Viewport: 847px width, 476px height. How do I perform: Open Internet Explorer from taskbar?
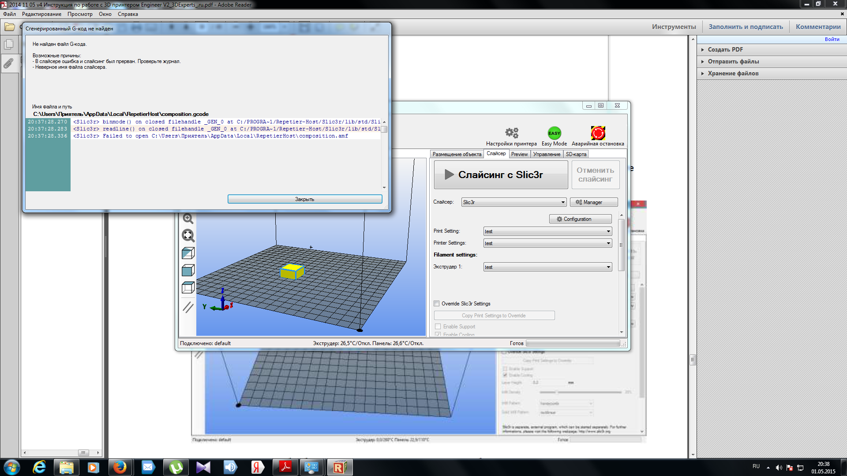pos(39,467)
